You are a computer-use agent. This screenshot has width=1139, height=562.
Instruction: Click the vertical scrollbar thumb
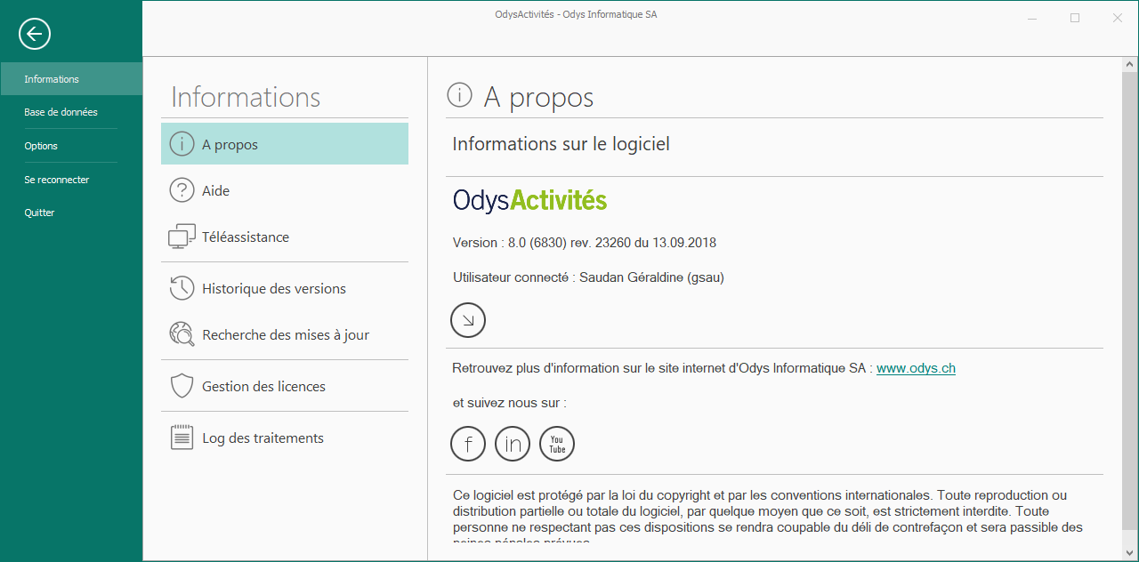click(1129, 302)
